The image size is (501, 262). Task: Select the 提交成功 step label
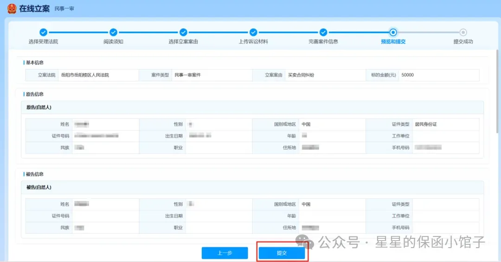[x=463, y=42]
